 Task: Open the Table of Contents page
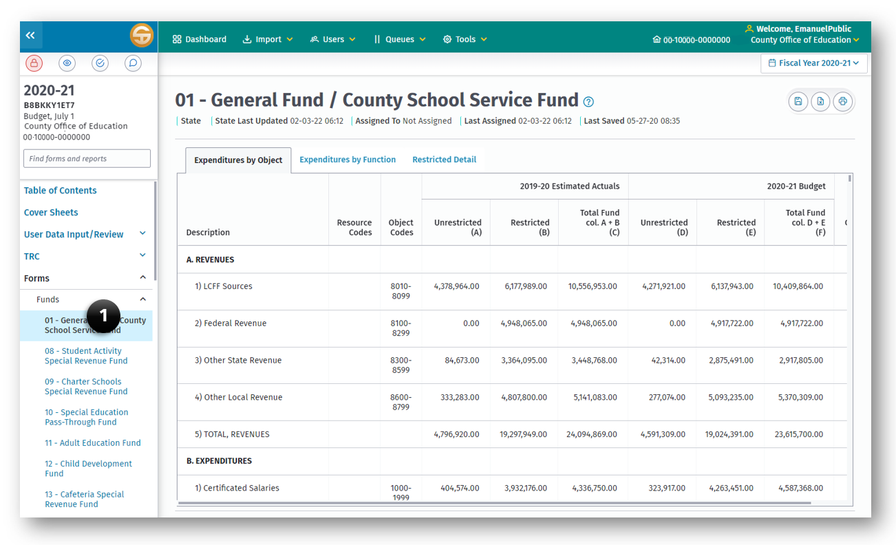tap(61, 190)
